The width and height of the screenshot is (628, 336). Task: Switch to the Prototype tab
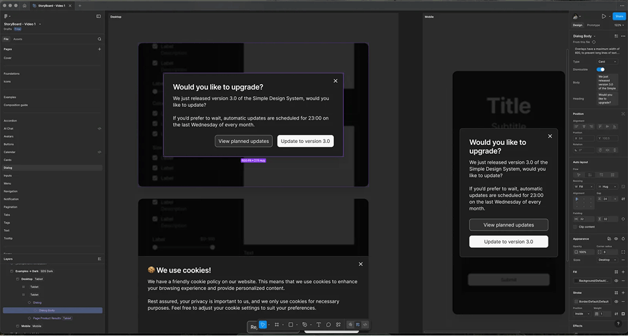point(593,25)
